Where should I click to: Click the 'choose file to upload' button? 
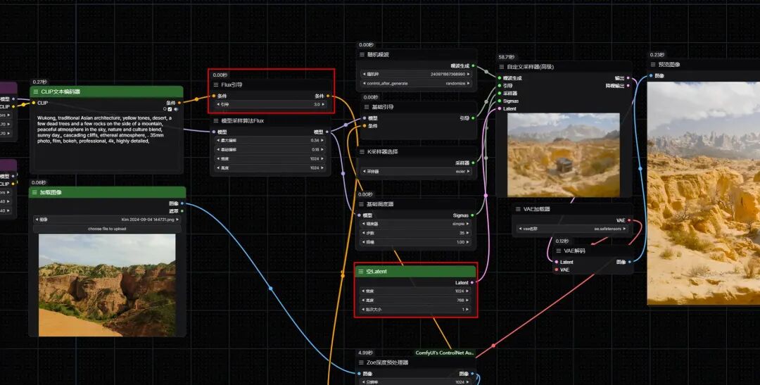(107, 229)
